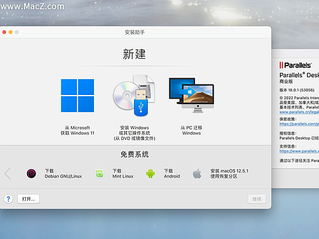Select the PC migration monitors icon
The height and width of the screenshot is (239, 319).
(191, 95)
